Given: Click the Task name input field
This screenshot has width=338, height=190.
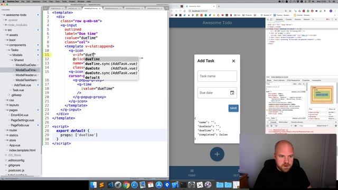Looking at the screenshot, I should pyautogui.click(x=217, y=76).
